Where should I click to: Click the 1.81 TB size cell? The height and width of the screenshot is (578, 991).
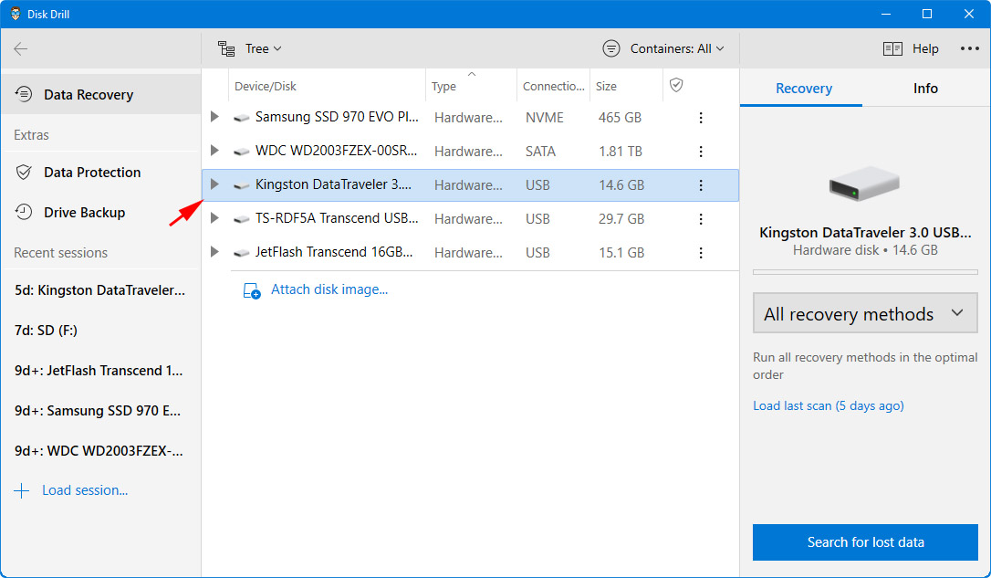pos(620,152)
